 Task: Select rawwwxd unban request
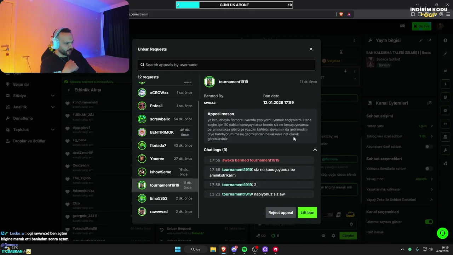point(165,211)
